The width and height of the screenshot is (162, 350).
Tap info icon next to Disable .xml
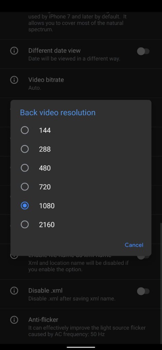14,291
